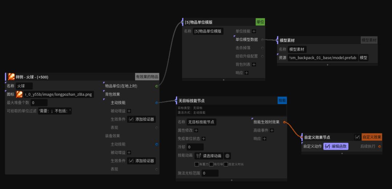Screen dimensions: 392x189
Task: Click the round icon beside 请选择动画
Action: (227, 156)
